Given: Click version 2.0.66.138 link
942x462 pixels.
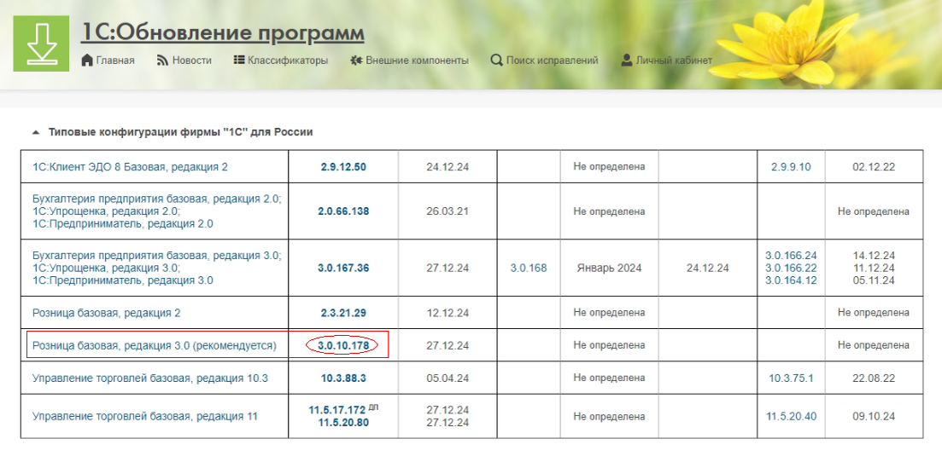Looking at the screenshot, I should coord(343,211).
